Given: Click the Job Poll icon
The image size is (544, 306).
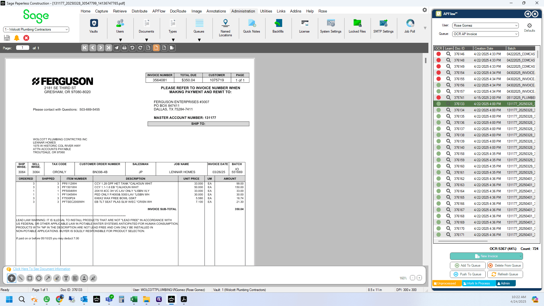Looking at the screenshot, I should click(x=410, y=26).
